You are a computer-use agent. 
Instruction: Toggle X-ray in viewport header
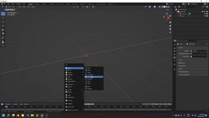(160, 7)
